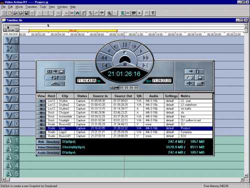Click the Video Directory button
Viewport: 250px width, 188px height.
(48, 147)
